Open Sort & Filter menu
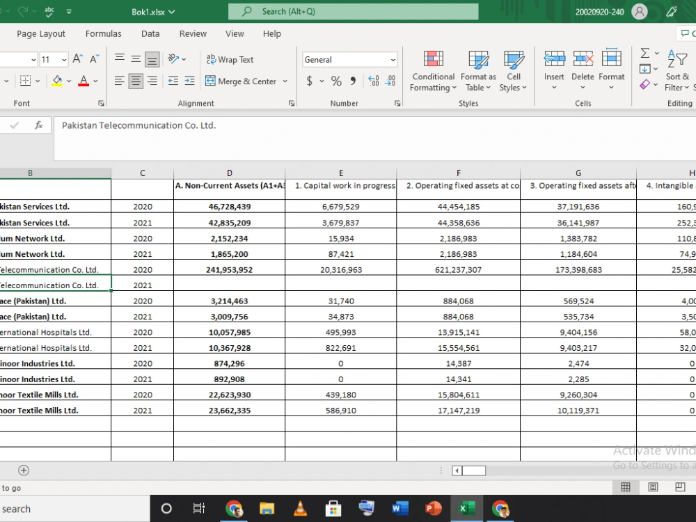The width and height of the screenshot is (696, 522). [x=677, y=70]
